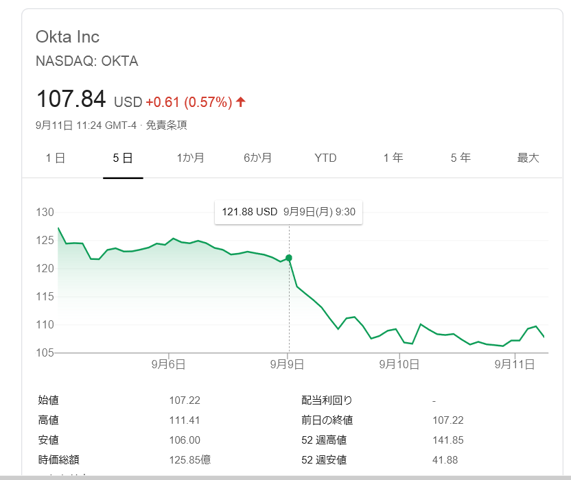Select the 1年 range tab

[393, 158]
